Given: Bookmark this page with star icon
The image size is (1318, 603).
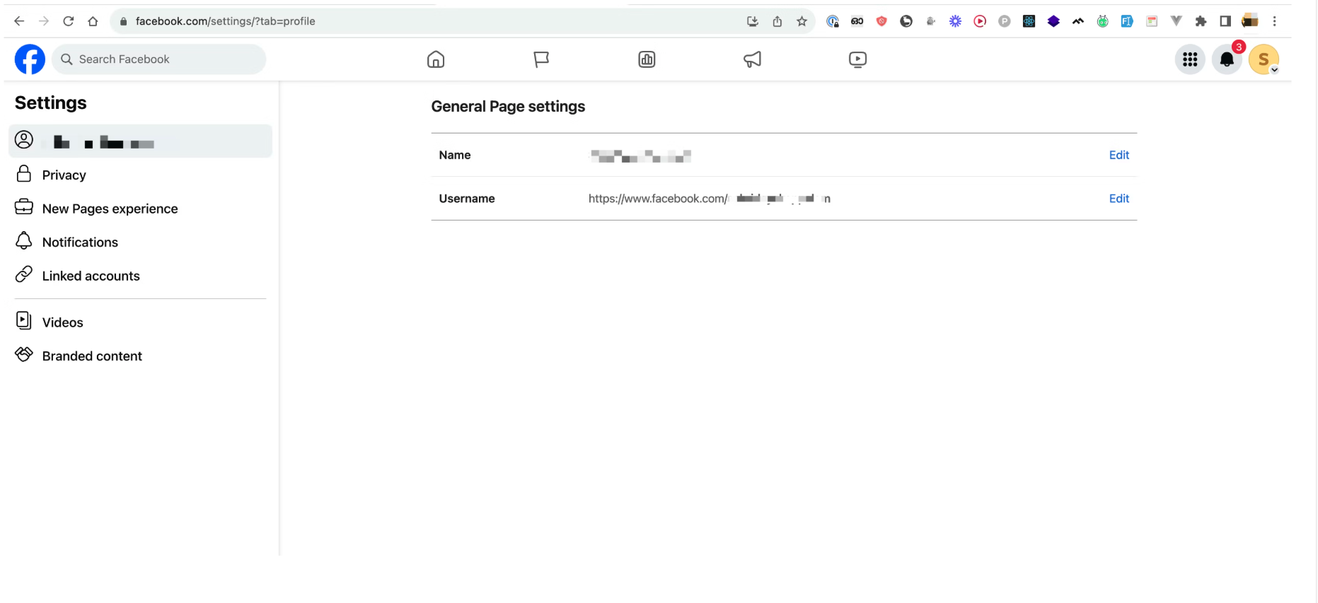Looking at the screenshot, I should (802, 21).
